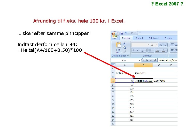Open the font name dropdown
The width and height of the screenshot is (186, 140).
(148, 45)
